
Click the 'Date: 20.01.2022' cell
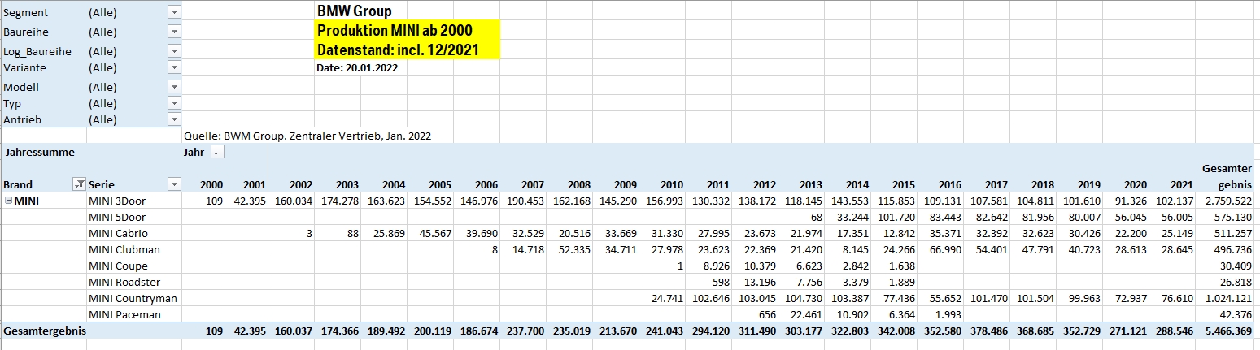[356, 67]
